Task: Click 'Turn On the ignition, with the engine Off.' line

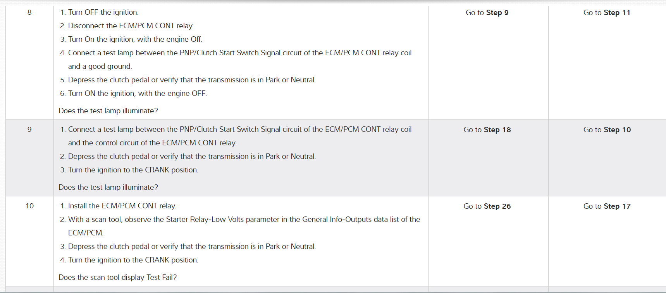Action: tap(135, 39)
